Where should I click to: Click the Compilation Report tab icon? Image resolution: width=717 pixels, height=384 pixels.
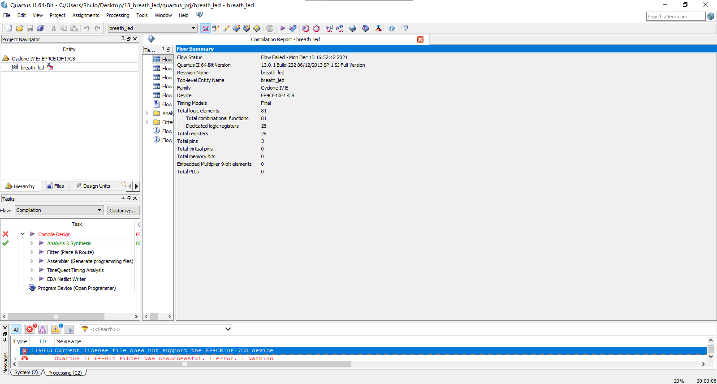click(x=151, y=39)
